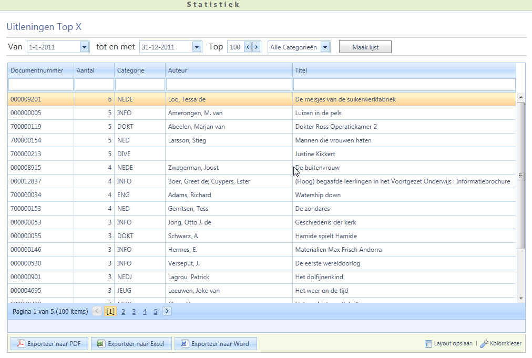Go to page 5 of results
Screen dimensions: 532x358
tap(156, 312)
